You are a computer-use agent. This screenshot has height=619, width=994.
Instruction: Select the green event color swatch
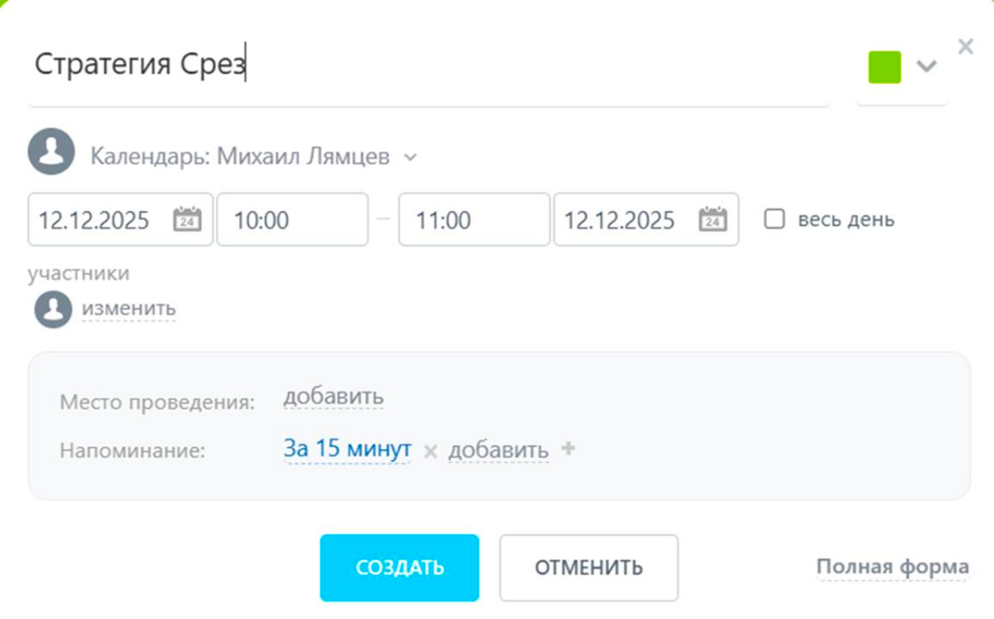[885, 67]
